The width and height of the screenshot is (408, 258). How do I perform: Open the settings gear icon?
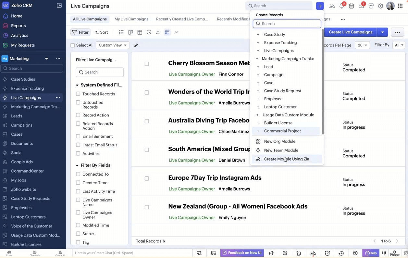pyautogui.click(x=380, y=6)
